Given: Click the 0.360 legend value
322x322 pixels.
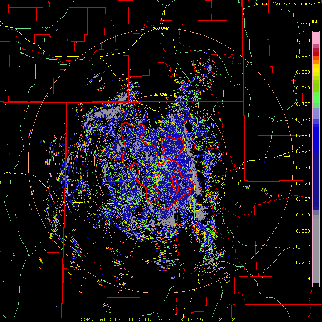Looking at the screenshot, I should 303,231.
